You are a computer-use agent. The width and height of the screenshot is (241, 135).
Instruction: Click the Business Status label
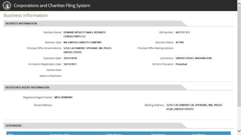coord(165,42)
